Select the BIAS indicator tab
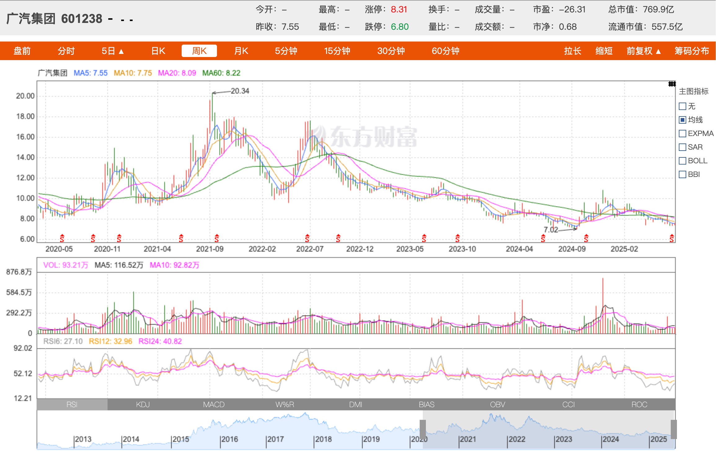 point(427,404)
